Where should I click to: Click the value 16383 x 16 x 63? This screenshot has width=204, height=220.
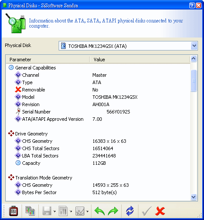point(109,141)
